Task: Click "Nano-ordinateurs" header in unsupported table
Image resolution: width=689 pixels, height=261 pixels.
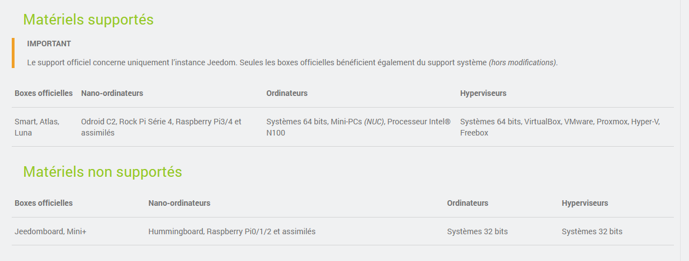Action: click(x=179, y=203)
